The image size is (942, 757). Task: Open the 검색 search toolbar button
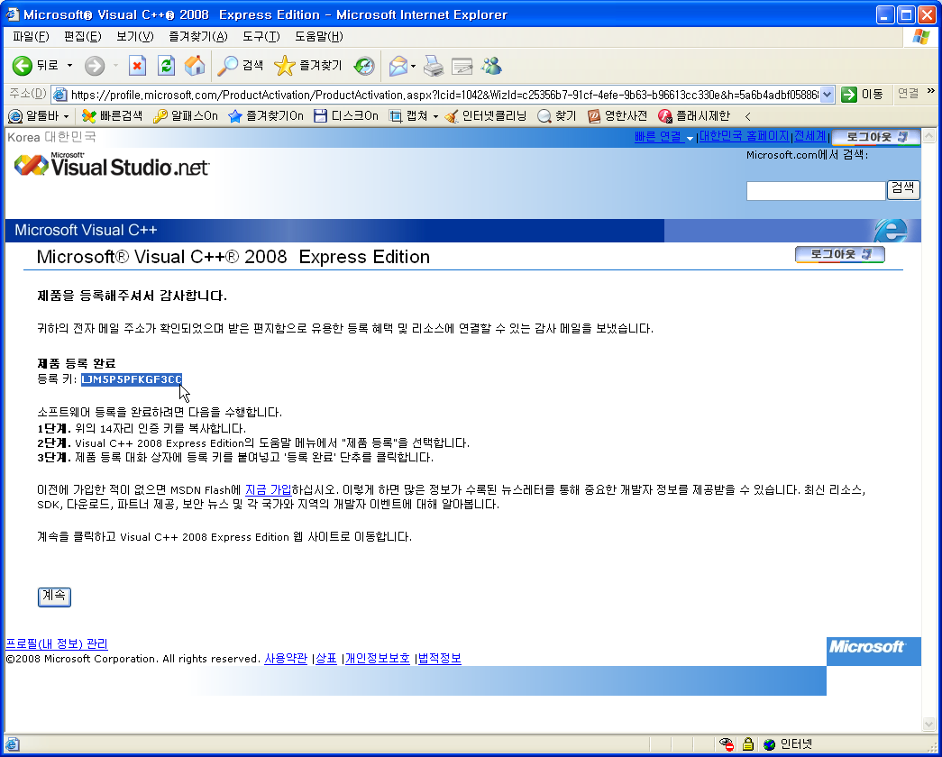(x=241, y=66)
